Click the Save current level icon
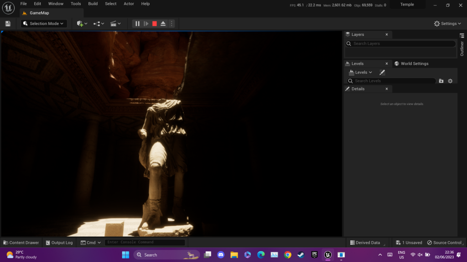The width and height of the screenshot is (467, 262). coord(8,24)
